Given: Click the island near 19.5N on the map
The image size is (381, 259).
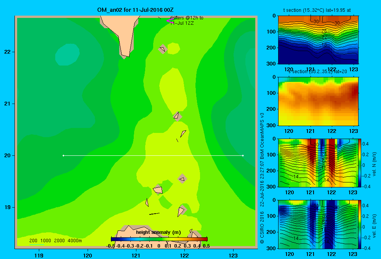Looking at the screenshot, I should (x=182, y=179).
